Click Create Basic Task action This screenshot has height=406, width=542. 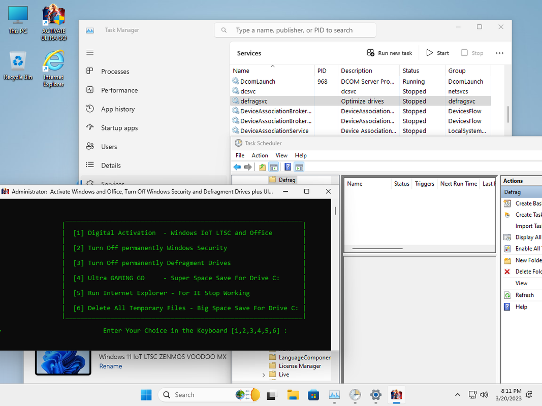523,204
